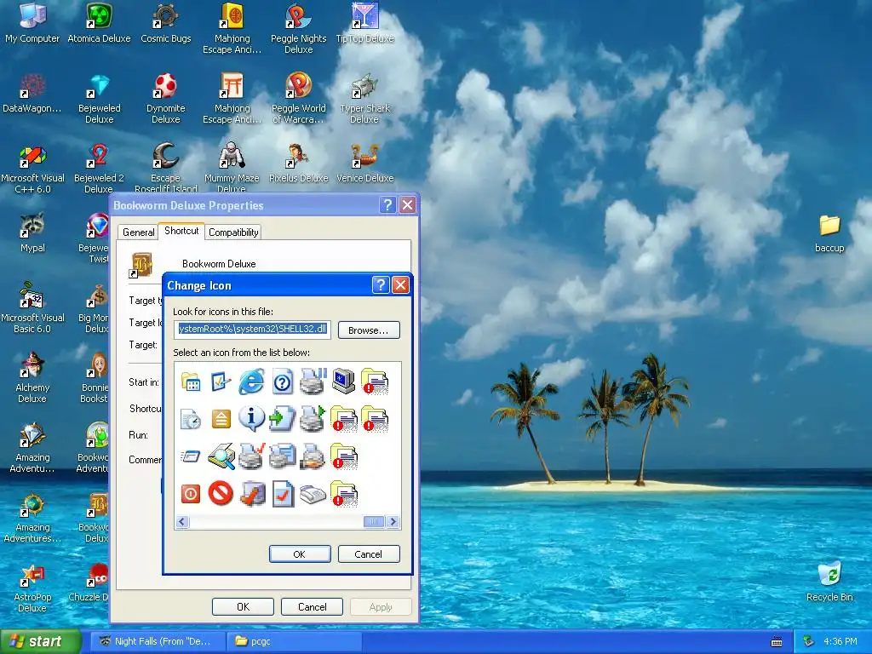
Task: Choose the document with clock icon
Action: [x=190, y=419]
